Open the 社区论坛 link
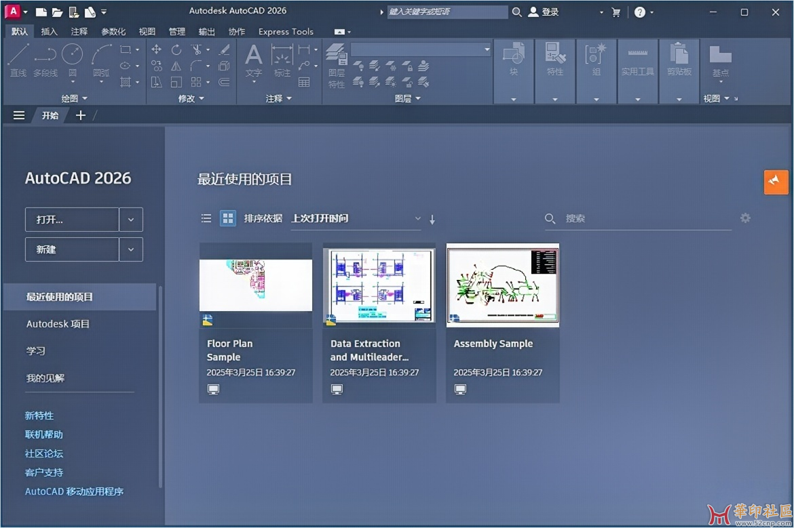 43,453
